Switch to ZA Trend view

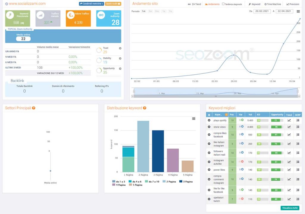coord(194,4)
